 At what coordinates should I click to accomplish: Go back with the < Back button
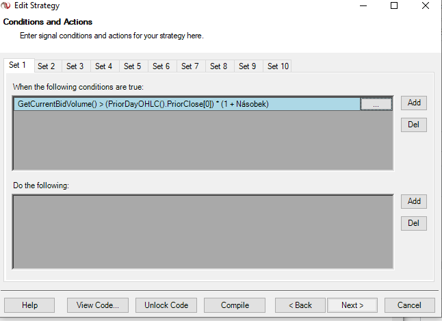[x=300, y=305]
